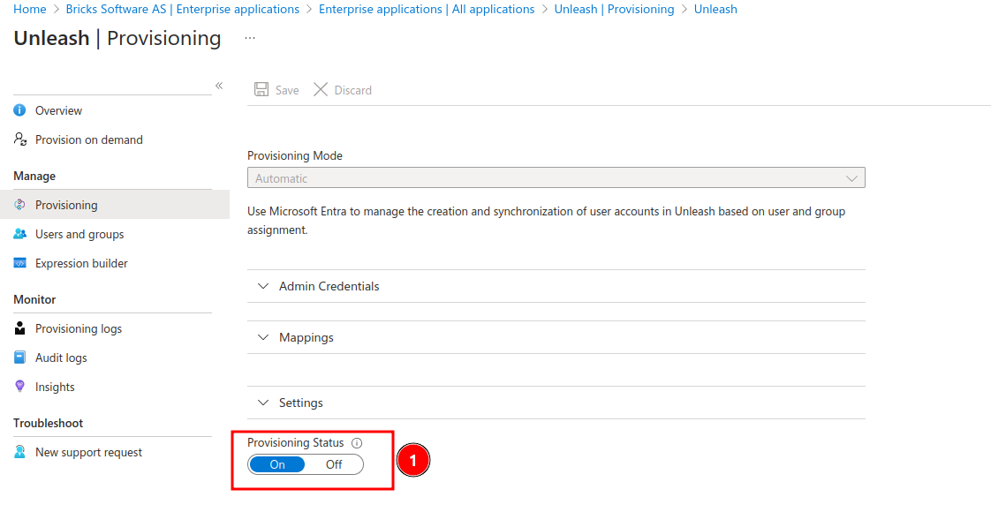Click the Provisioning sidebar icon

[x=19, y=204]
